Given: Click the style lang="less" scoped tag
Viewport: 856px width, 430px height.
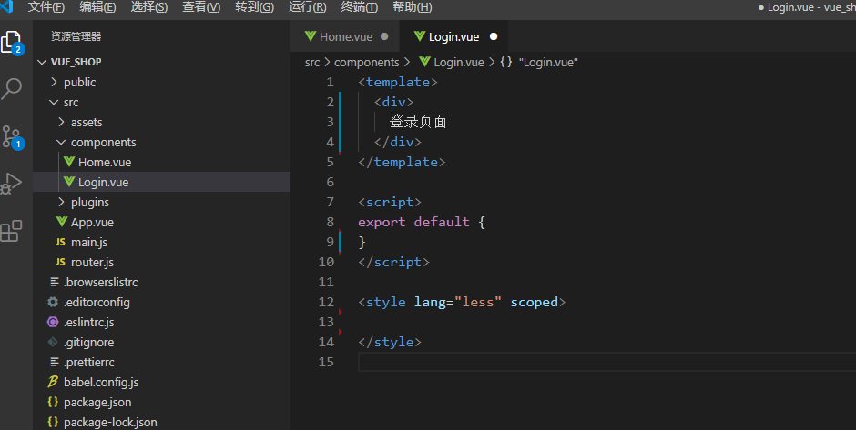Looking at the screenshot, I should (x=462, y=302).
